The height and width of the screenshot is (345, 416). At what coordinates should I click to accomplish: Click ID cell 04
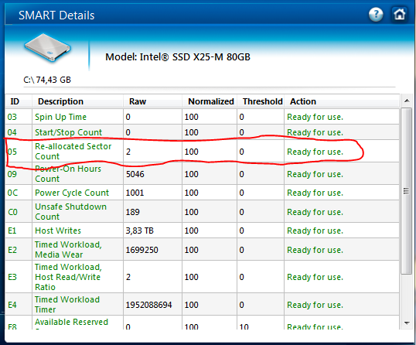(12, 132)
